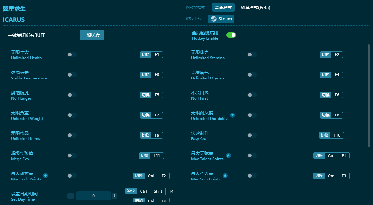Click 一键关闭 button to disable buffs

pos(92,35)
